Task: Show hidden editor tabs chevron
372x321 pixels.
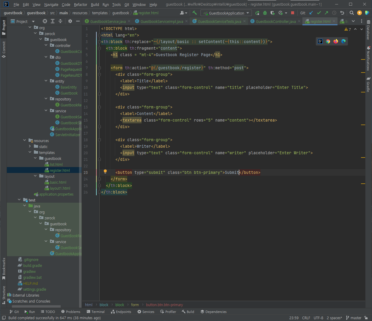Action: (353, 21)
